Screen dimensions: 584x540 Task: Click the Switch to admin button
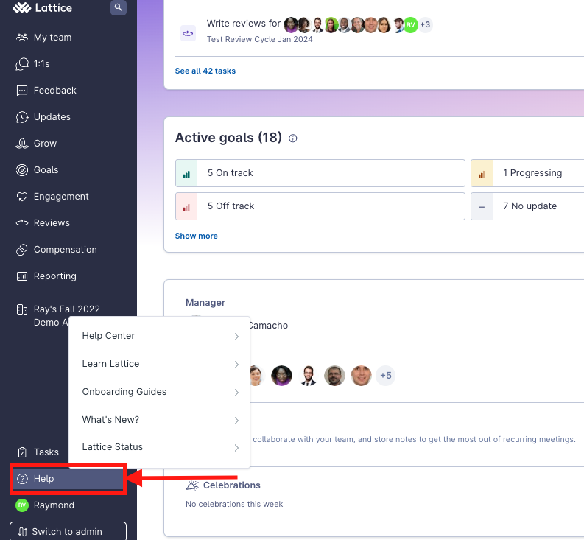[x=68, y=531]
